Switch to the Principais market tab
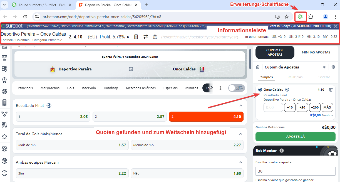The image size is (340, 182). (25, 88)
